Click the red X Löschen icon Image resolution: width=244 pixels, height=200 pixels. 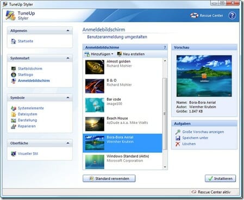click(x=178, y=144)
